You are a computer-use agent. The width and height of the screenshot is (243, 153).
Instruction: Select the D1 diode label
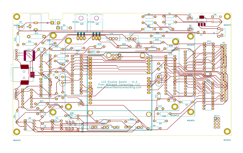pyautogui.click(x=94, y=52)
